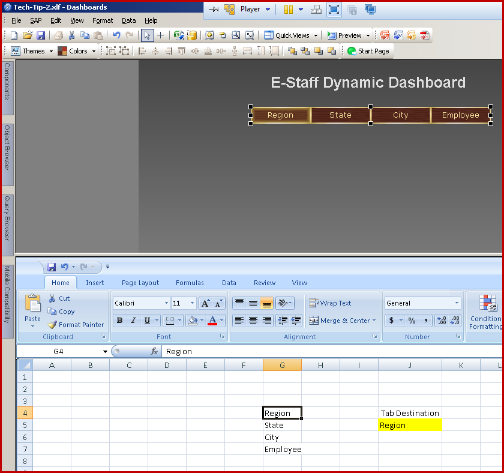Toggle Top Align vertical alignment

tap(239, 303)
